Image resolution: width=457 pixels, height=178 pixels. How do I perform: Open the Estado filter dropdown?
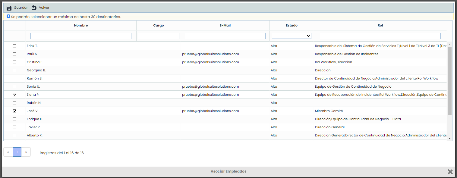291,36
